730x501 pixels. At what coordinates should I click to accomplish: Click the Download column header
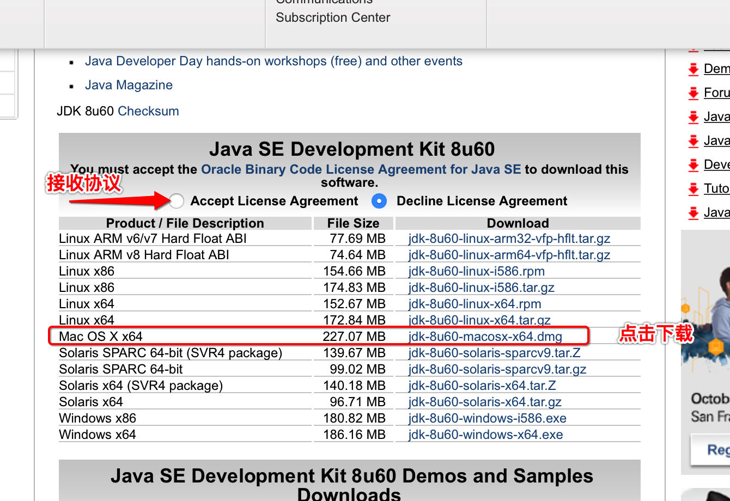coord(518,223)
